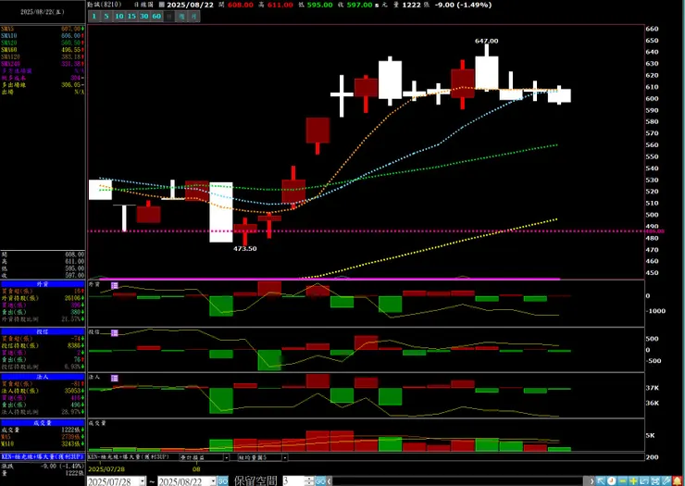Click the scrollbar right arrow
Viewport: 685px width, 486px height.
[x=592, y=480]
